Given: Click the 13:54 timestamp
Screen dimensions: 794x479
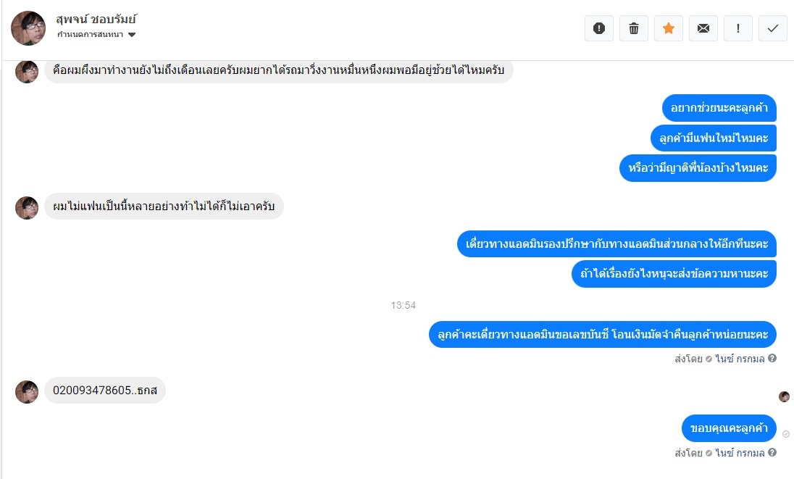Looking at the screenshot, I should [403, 305].
